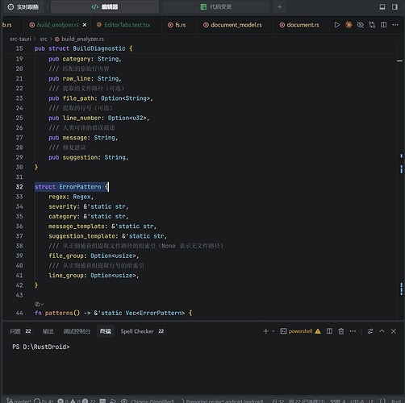Click the orange sparkle AI icon

pos(349,25)
